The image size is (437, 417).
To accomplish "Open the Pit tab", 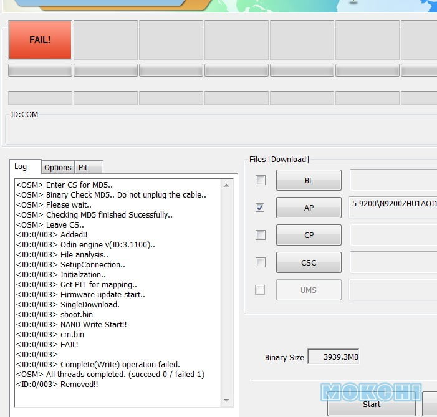I will point(89,167).
